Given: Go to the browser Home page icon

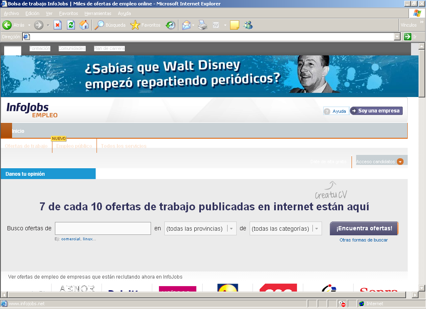Looking at the screenshot, I should pyautogui.click(x=84, y=25).
